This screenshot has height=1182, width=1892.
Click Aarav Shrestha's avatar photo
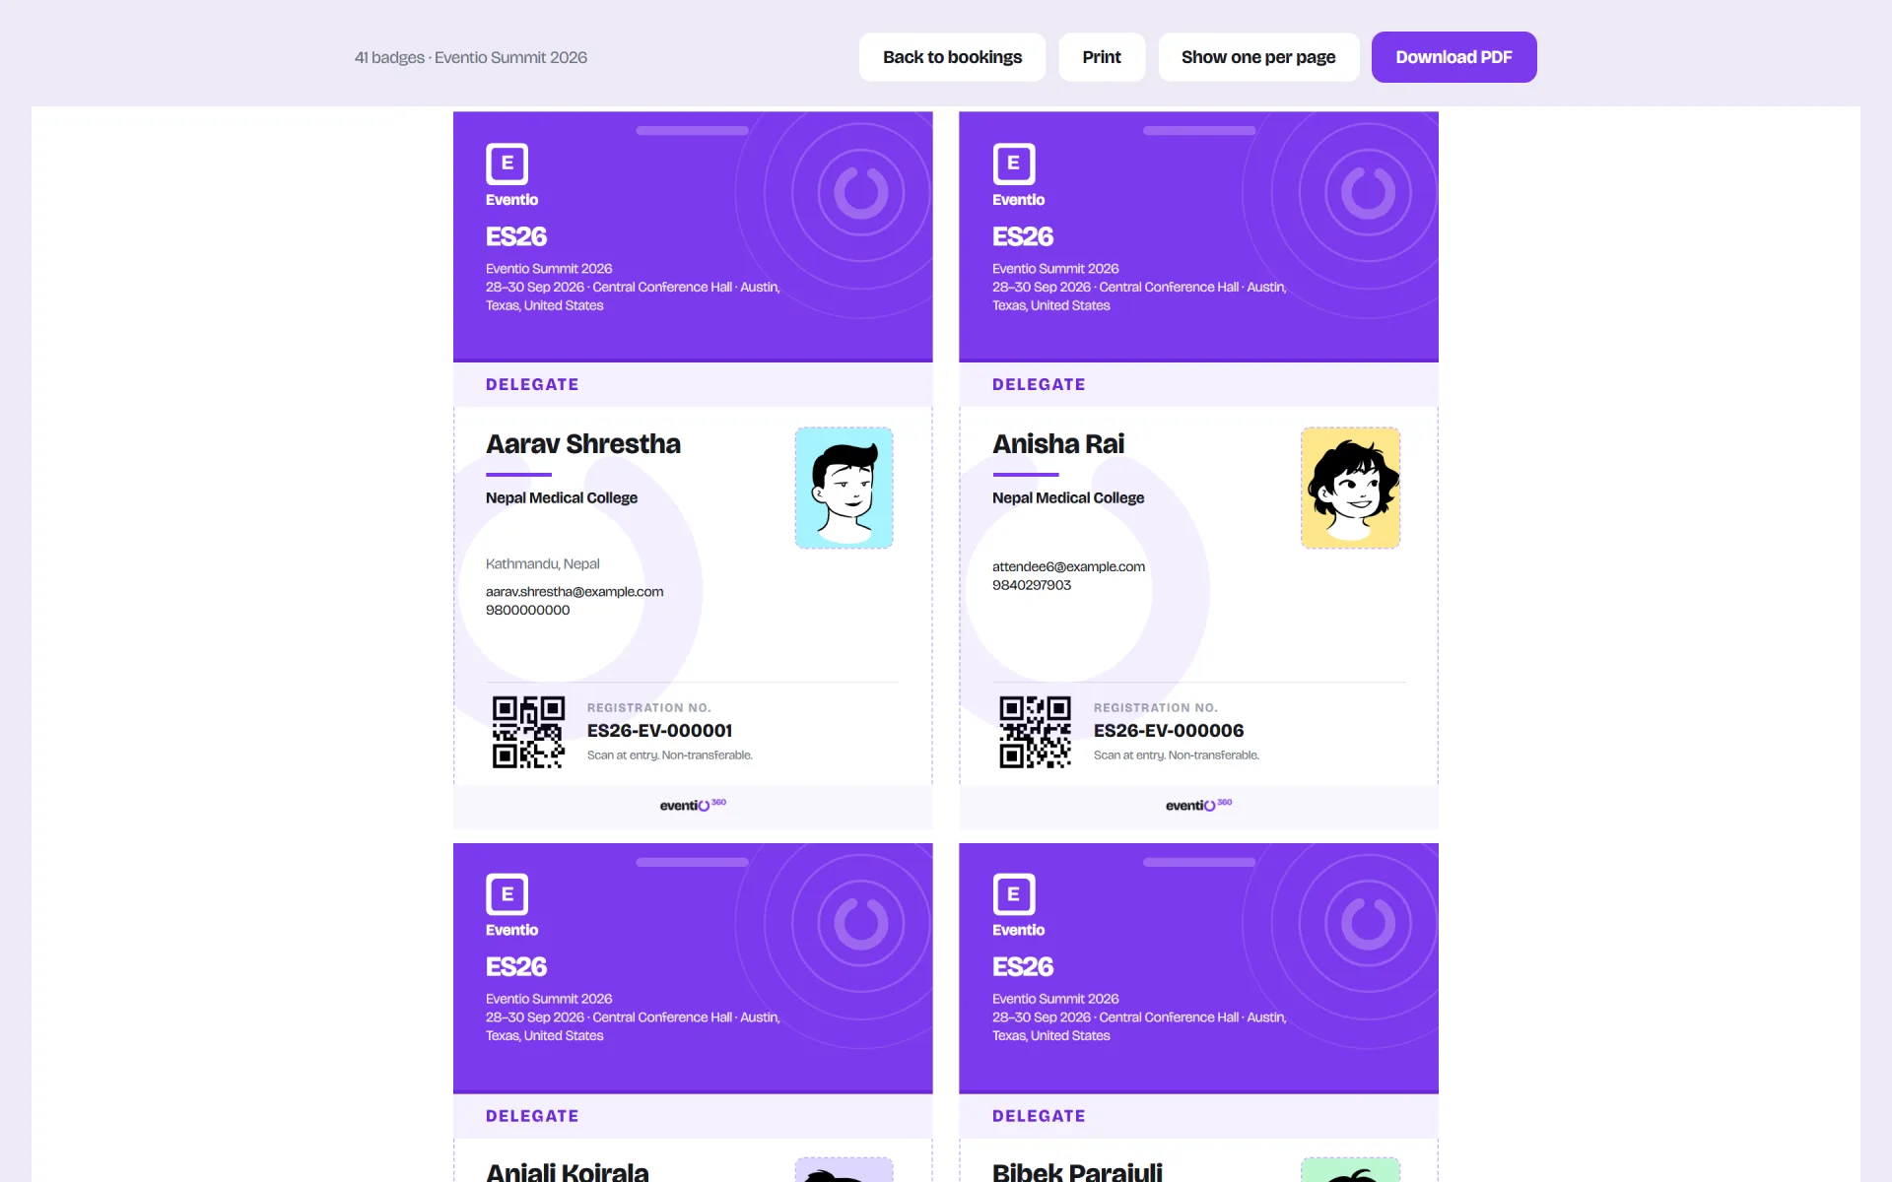click(845, 488)
